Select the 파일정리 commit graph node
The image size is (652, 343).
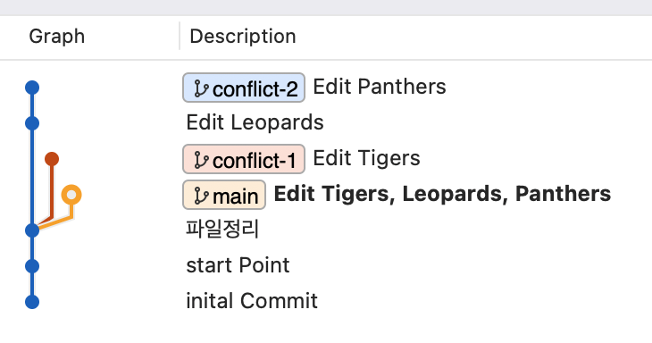[x=32, y=230]
